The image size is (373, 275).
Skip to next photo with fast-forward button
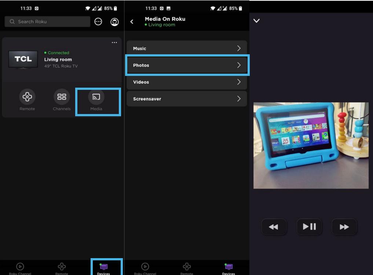tap(344, 227)
